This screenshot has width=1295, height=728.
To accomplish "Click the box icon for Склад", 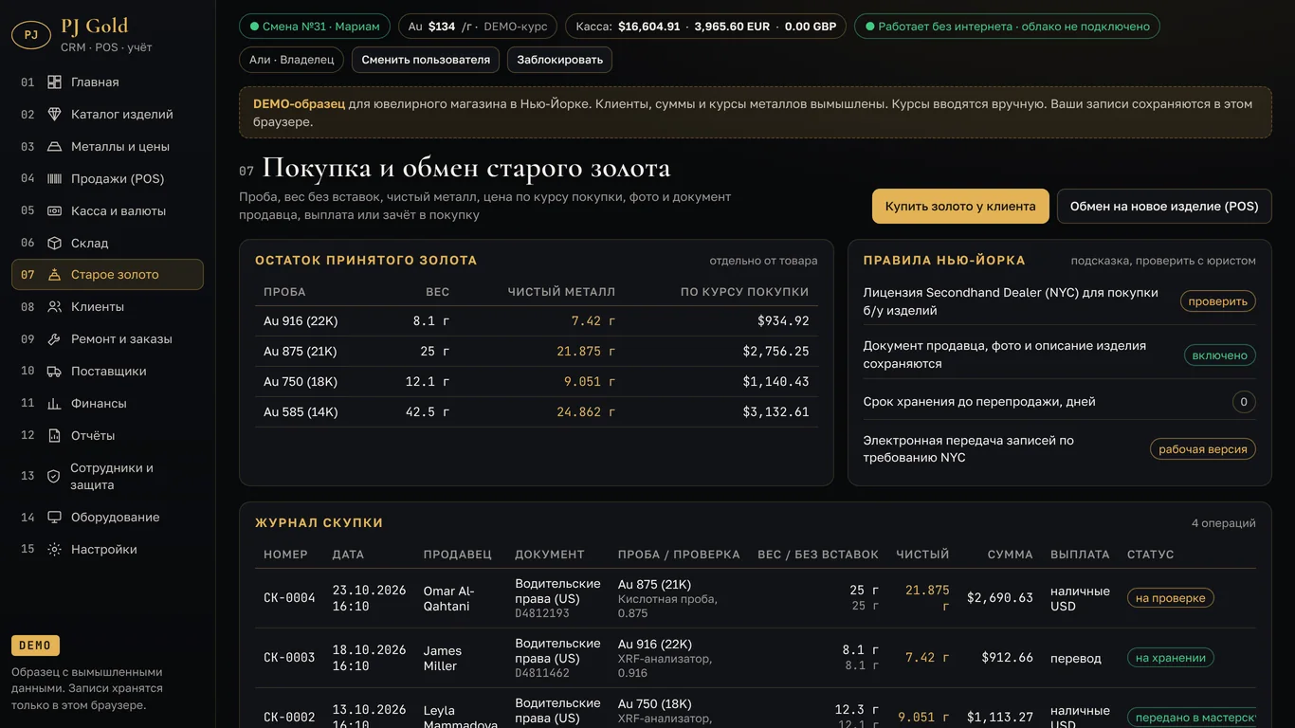I will click(54, 244).
